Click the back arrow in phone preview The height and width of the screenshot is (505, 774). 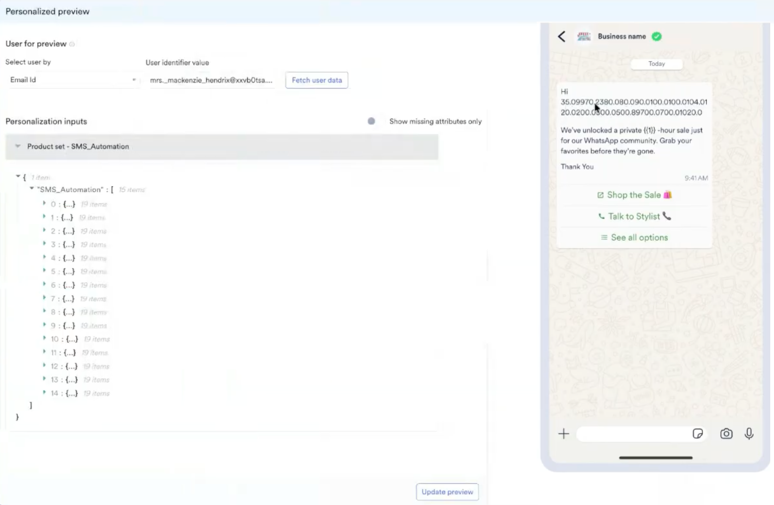[561, 37]
